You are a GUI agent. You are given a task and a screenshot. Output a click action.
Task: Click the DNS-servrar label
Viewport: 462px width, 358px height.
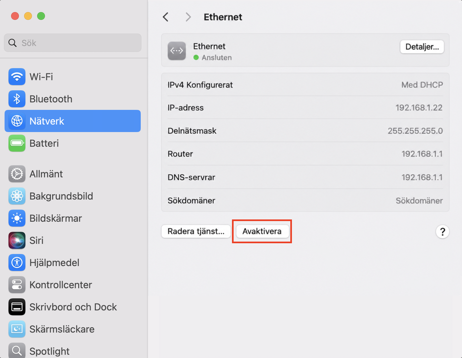point(191,177)
